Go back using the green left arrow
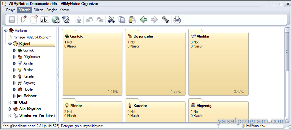 (144, 20)
